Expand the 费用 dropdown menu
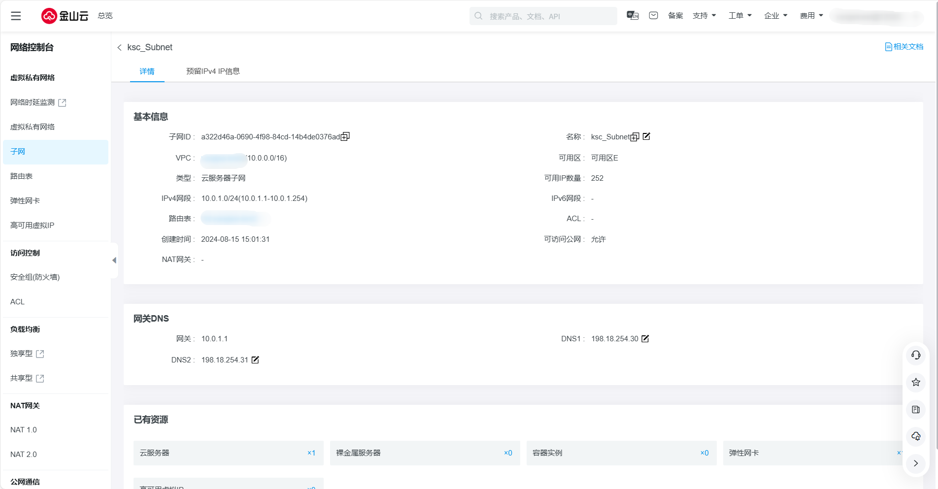The image size is (938, 489). [811, 16]
